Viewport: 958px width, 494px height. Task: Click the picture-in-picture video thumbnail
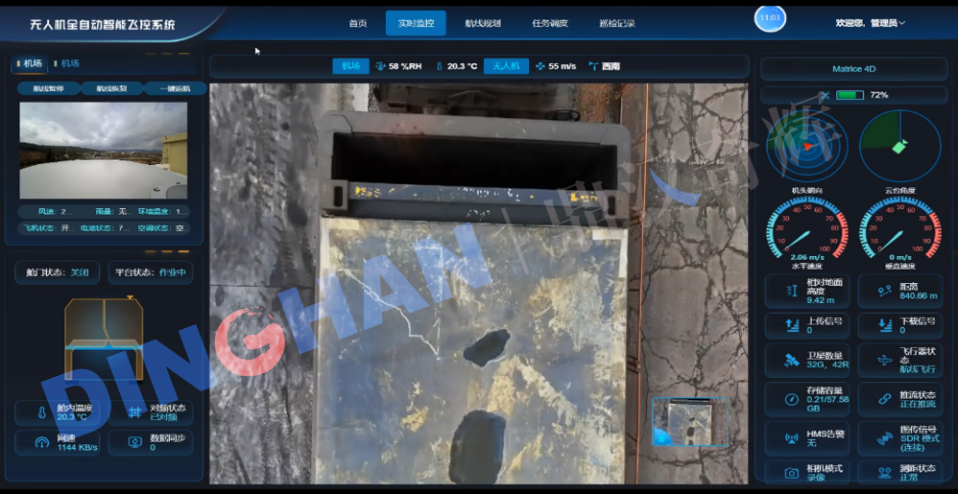[689, 422]
